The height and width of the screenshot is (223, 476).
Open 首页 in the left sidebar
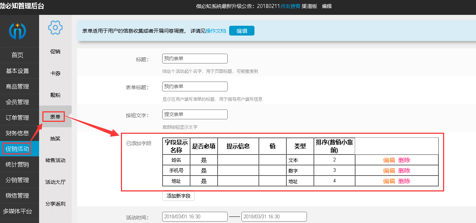click(17, 55)
